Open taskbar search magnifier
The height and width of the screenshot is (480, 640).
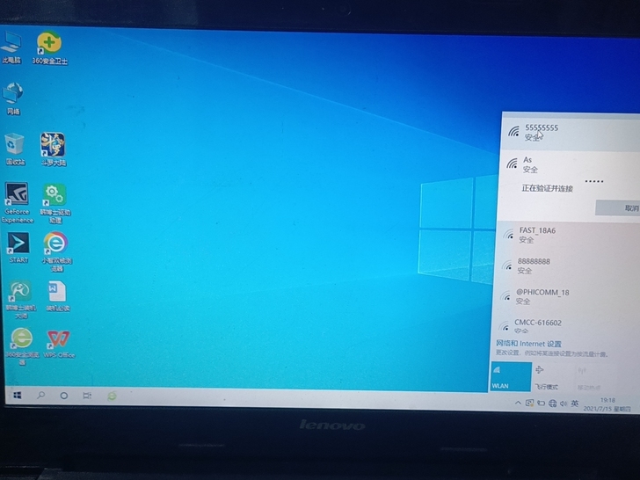[x=40, y=395]
